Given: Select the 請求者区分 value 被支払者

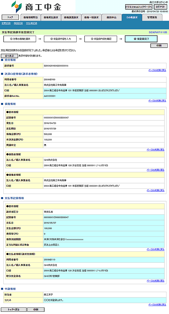Looking at the screenshot, I should pos(48,212).
